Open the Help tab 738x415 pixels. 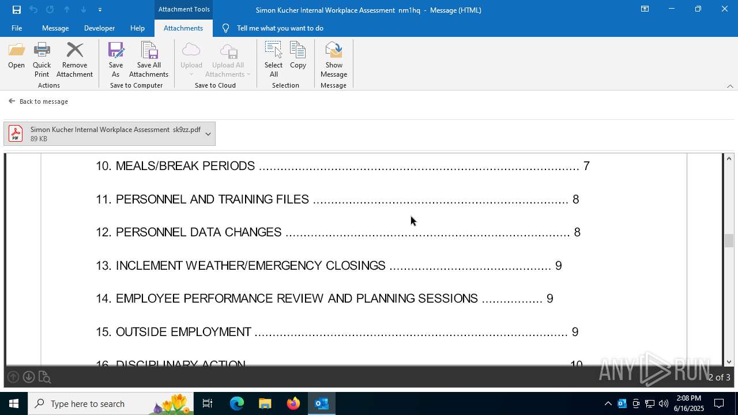137,28
